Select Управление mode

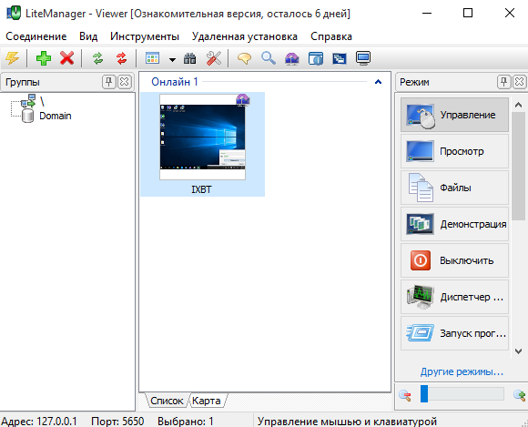[454, 115]
